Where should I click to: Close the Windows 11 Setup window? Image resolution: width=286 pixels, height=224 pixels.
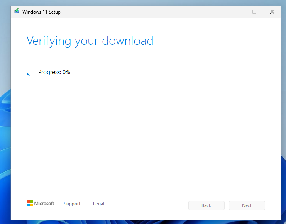click(x=272, y=12)
